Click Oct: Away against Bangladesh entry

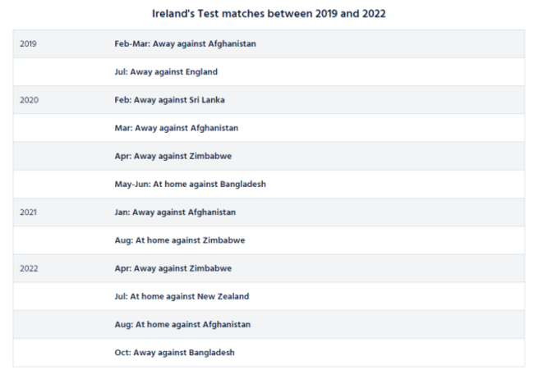tap(174, 352)
